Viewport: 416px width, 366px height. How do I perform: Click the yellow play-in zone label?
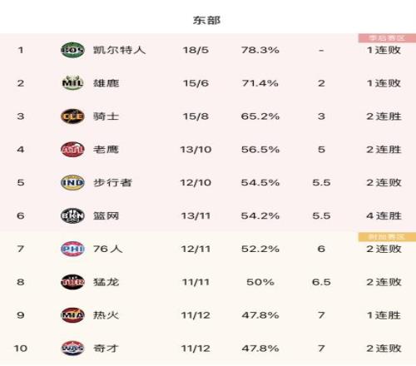tap(387, 237)
